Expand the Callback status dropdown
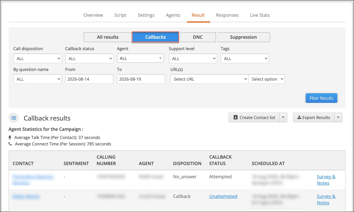354x212 pixels. point(89,59)
